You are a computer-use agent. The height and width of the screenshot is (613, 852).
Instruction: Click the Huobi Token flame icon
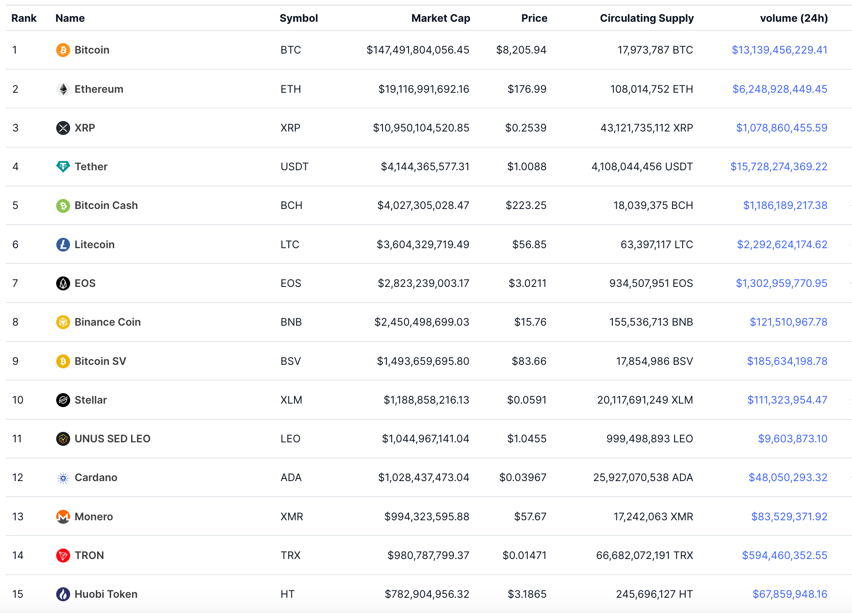pyautogui.click(x=63, y=594)
